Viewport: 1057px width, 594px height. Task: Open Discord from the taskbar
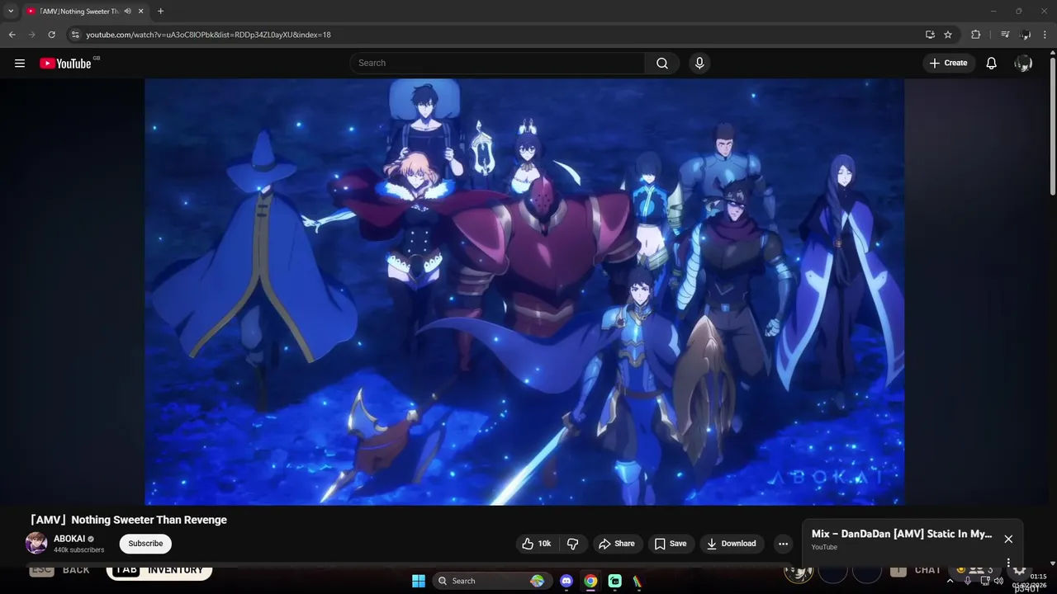(566, 581)
